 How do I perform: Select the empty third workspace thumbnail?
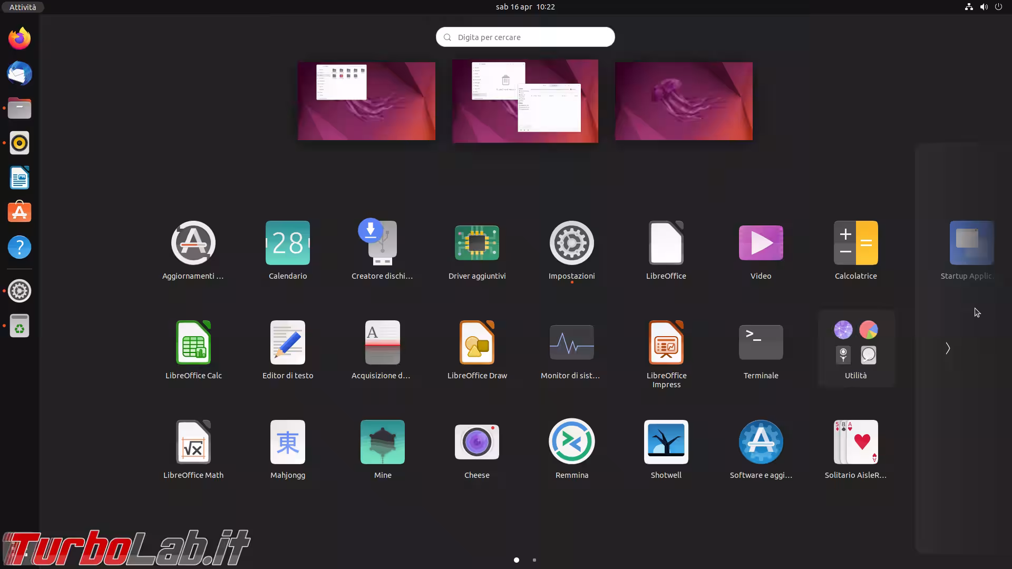tap(683, 101)
